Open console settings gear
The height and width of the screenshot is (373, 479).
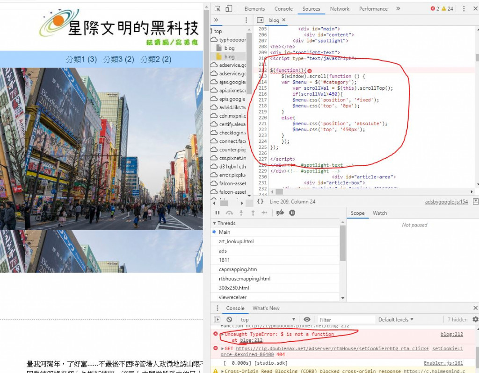click(475, 319)
